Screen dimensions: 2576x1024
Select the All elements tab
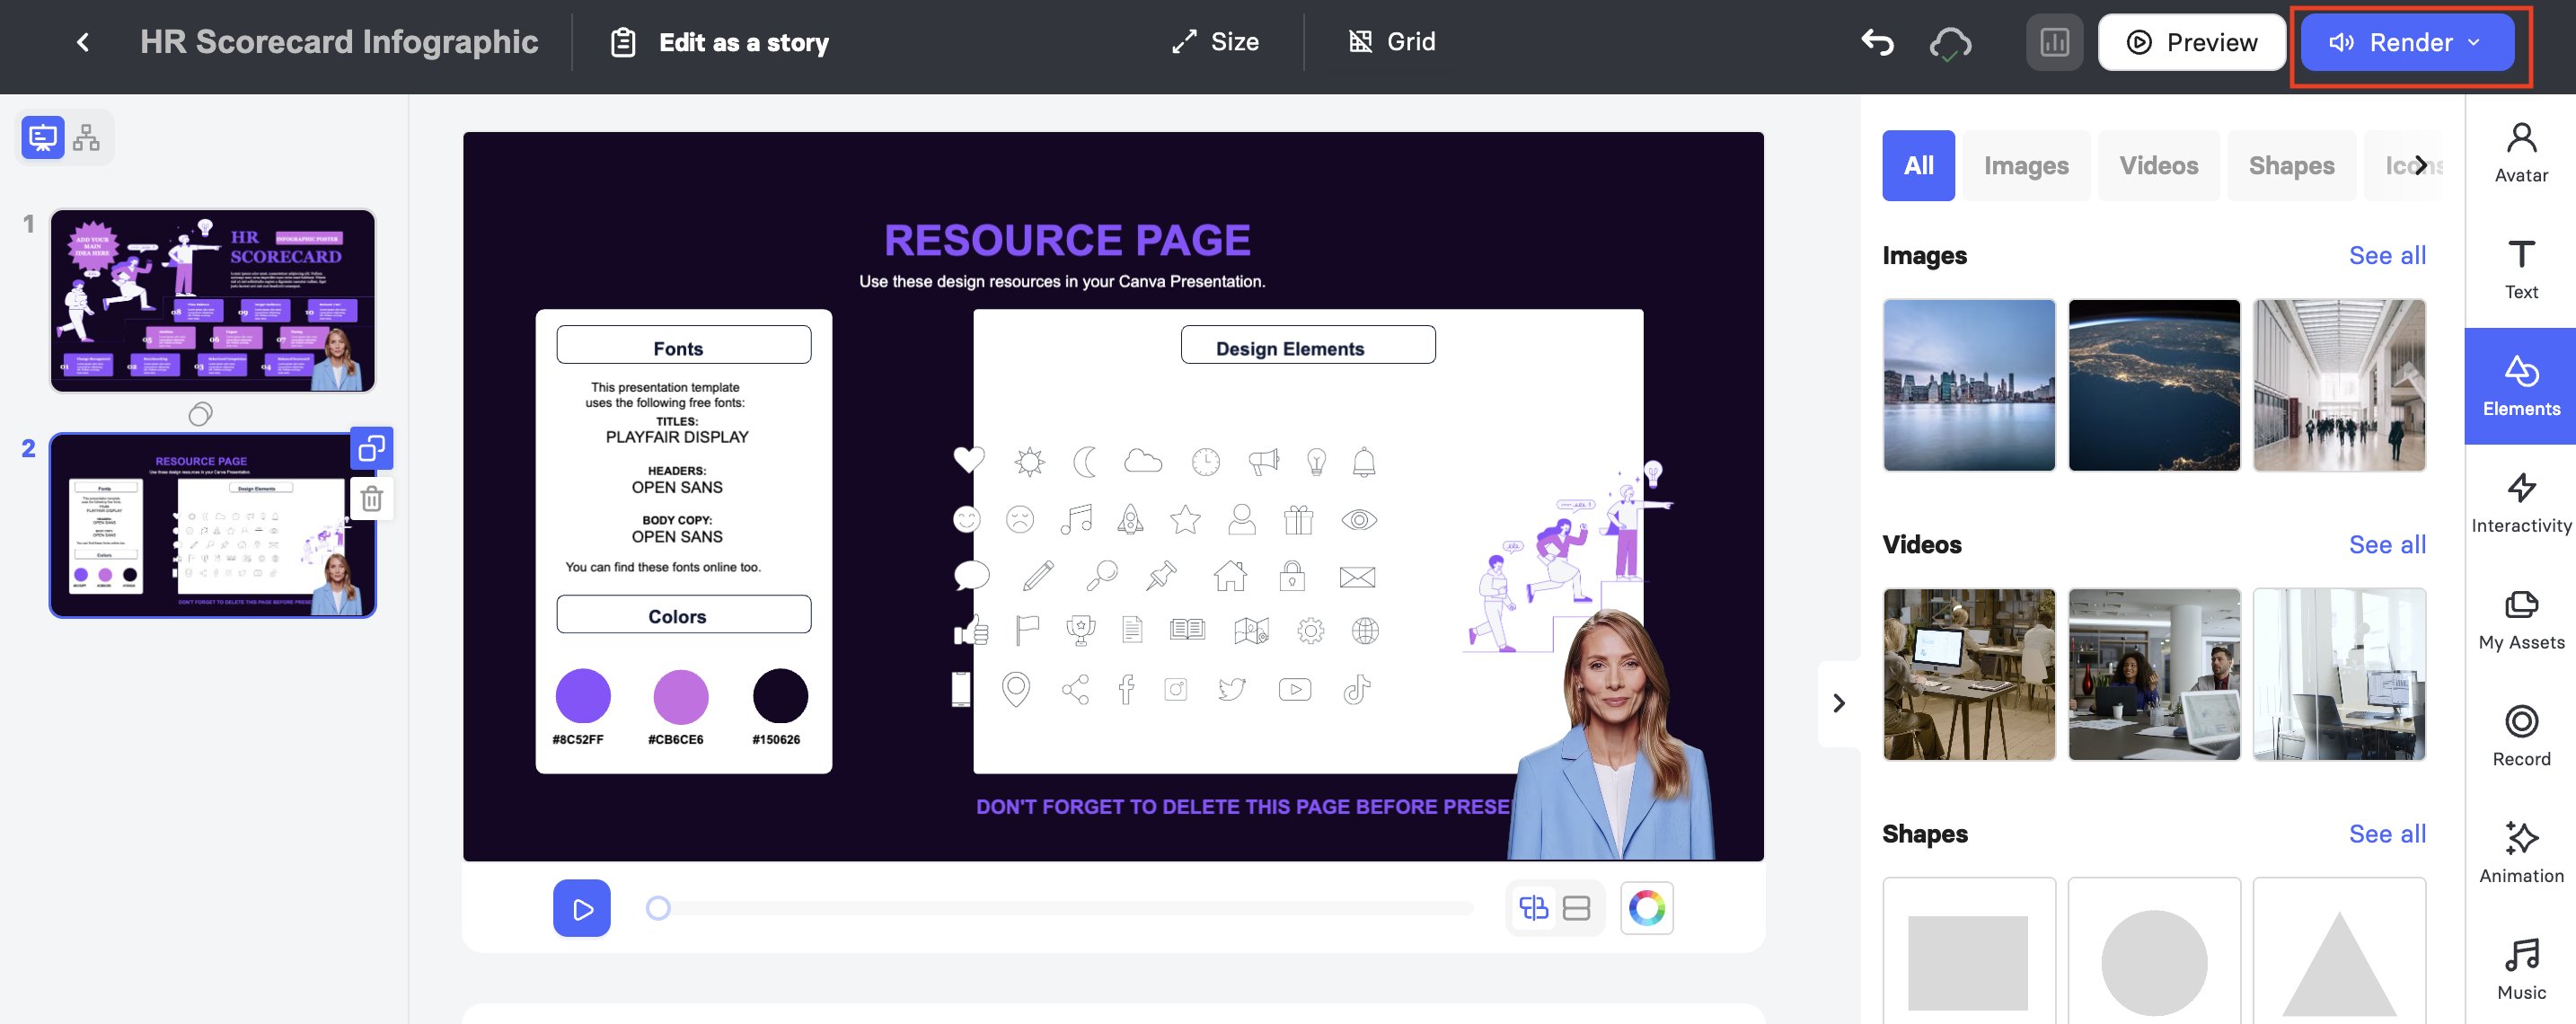[x=1918, y=165]
